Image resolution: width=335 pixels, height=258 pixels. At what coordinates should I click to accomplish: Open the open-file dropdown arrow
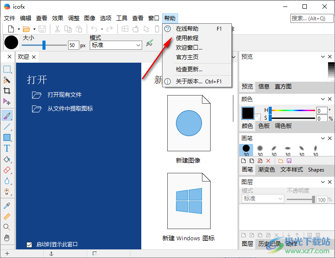(x=34, y=29)
